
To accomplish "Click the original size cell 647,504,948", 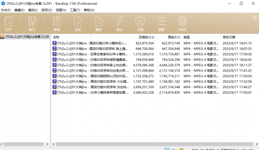I will coord(171,49).
